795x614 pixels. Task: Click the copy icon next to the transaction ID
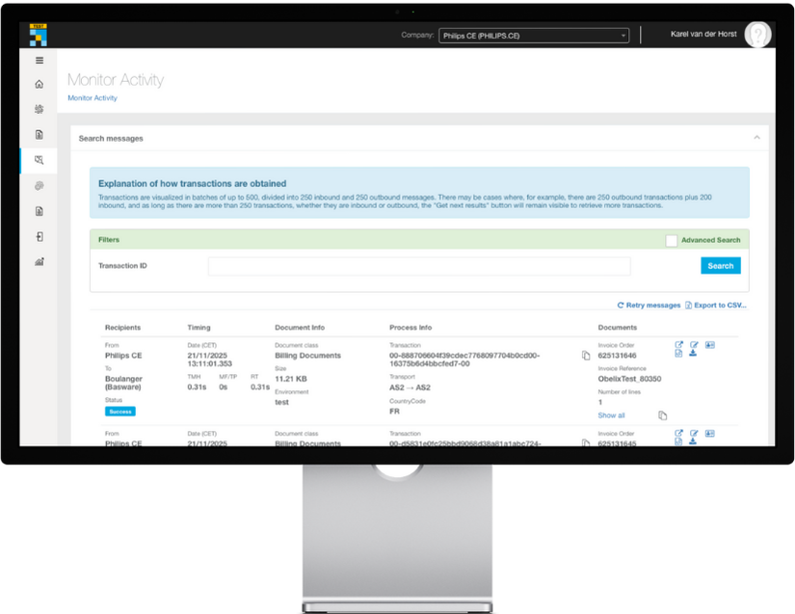(x=586, y=354)
